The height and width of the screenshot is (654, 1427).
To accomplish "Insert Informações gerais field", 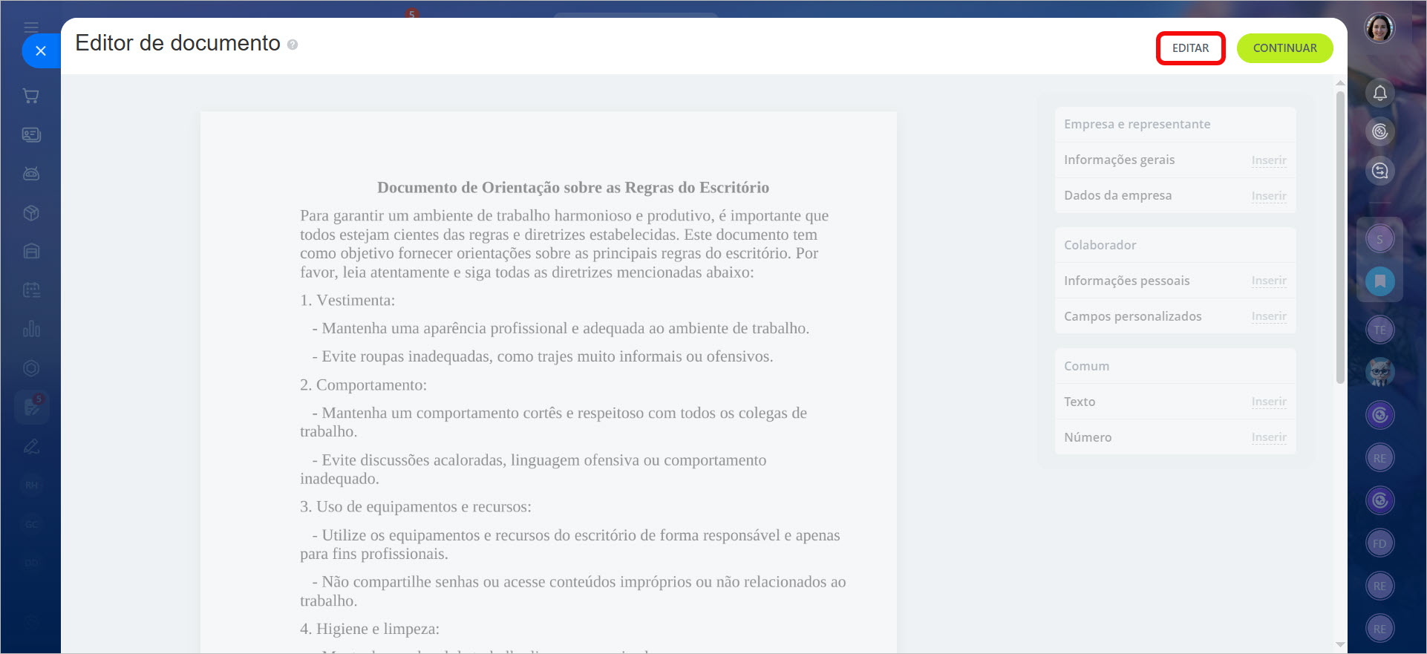I will pyautogui.click(x=1268, y=160).
